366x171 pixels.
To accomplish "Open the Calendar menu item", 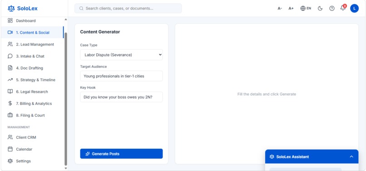I will pyautogui.click(x=32, y=149).
